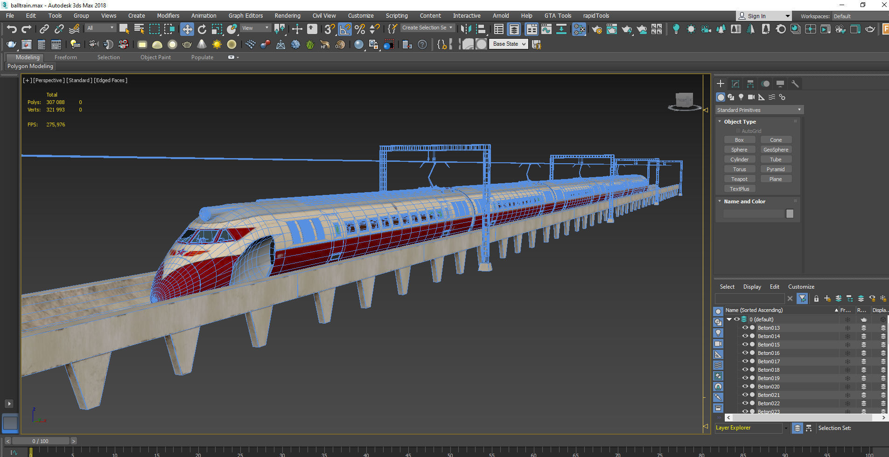Click the ViewCube in the perspective viewport
Viewport: 889px width, 457px height.
685,101
